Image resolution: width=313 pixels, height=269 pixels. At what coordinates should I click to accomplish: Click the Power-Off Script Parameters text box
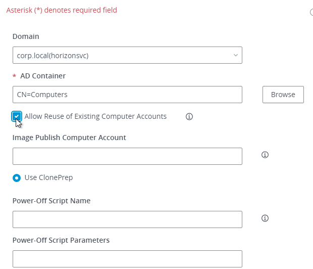pos(127,259)
